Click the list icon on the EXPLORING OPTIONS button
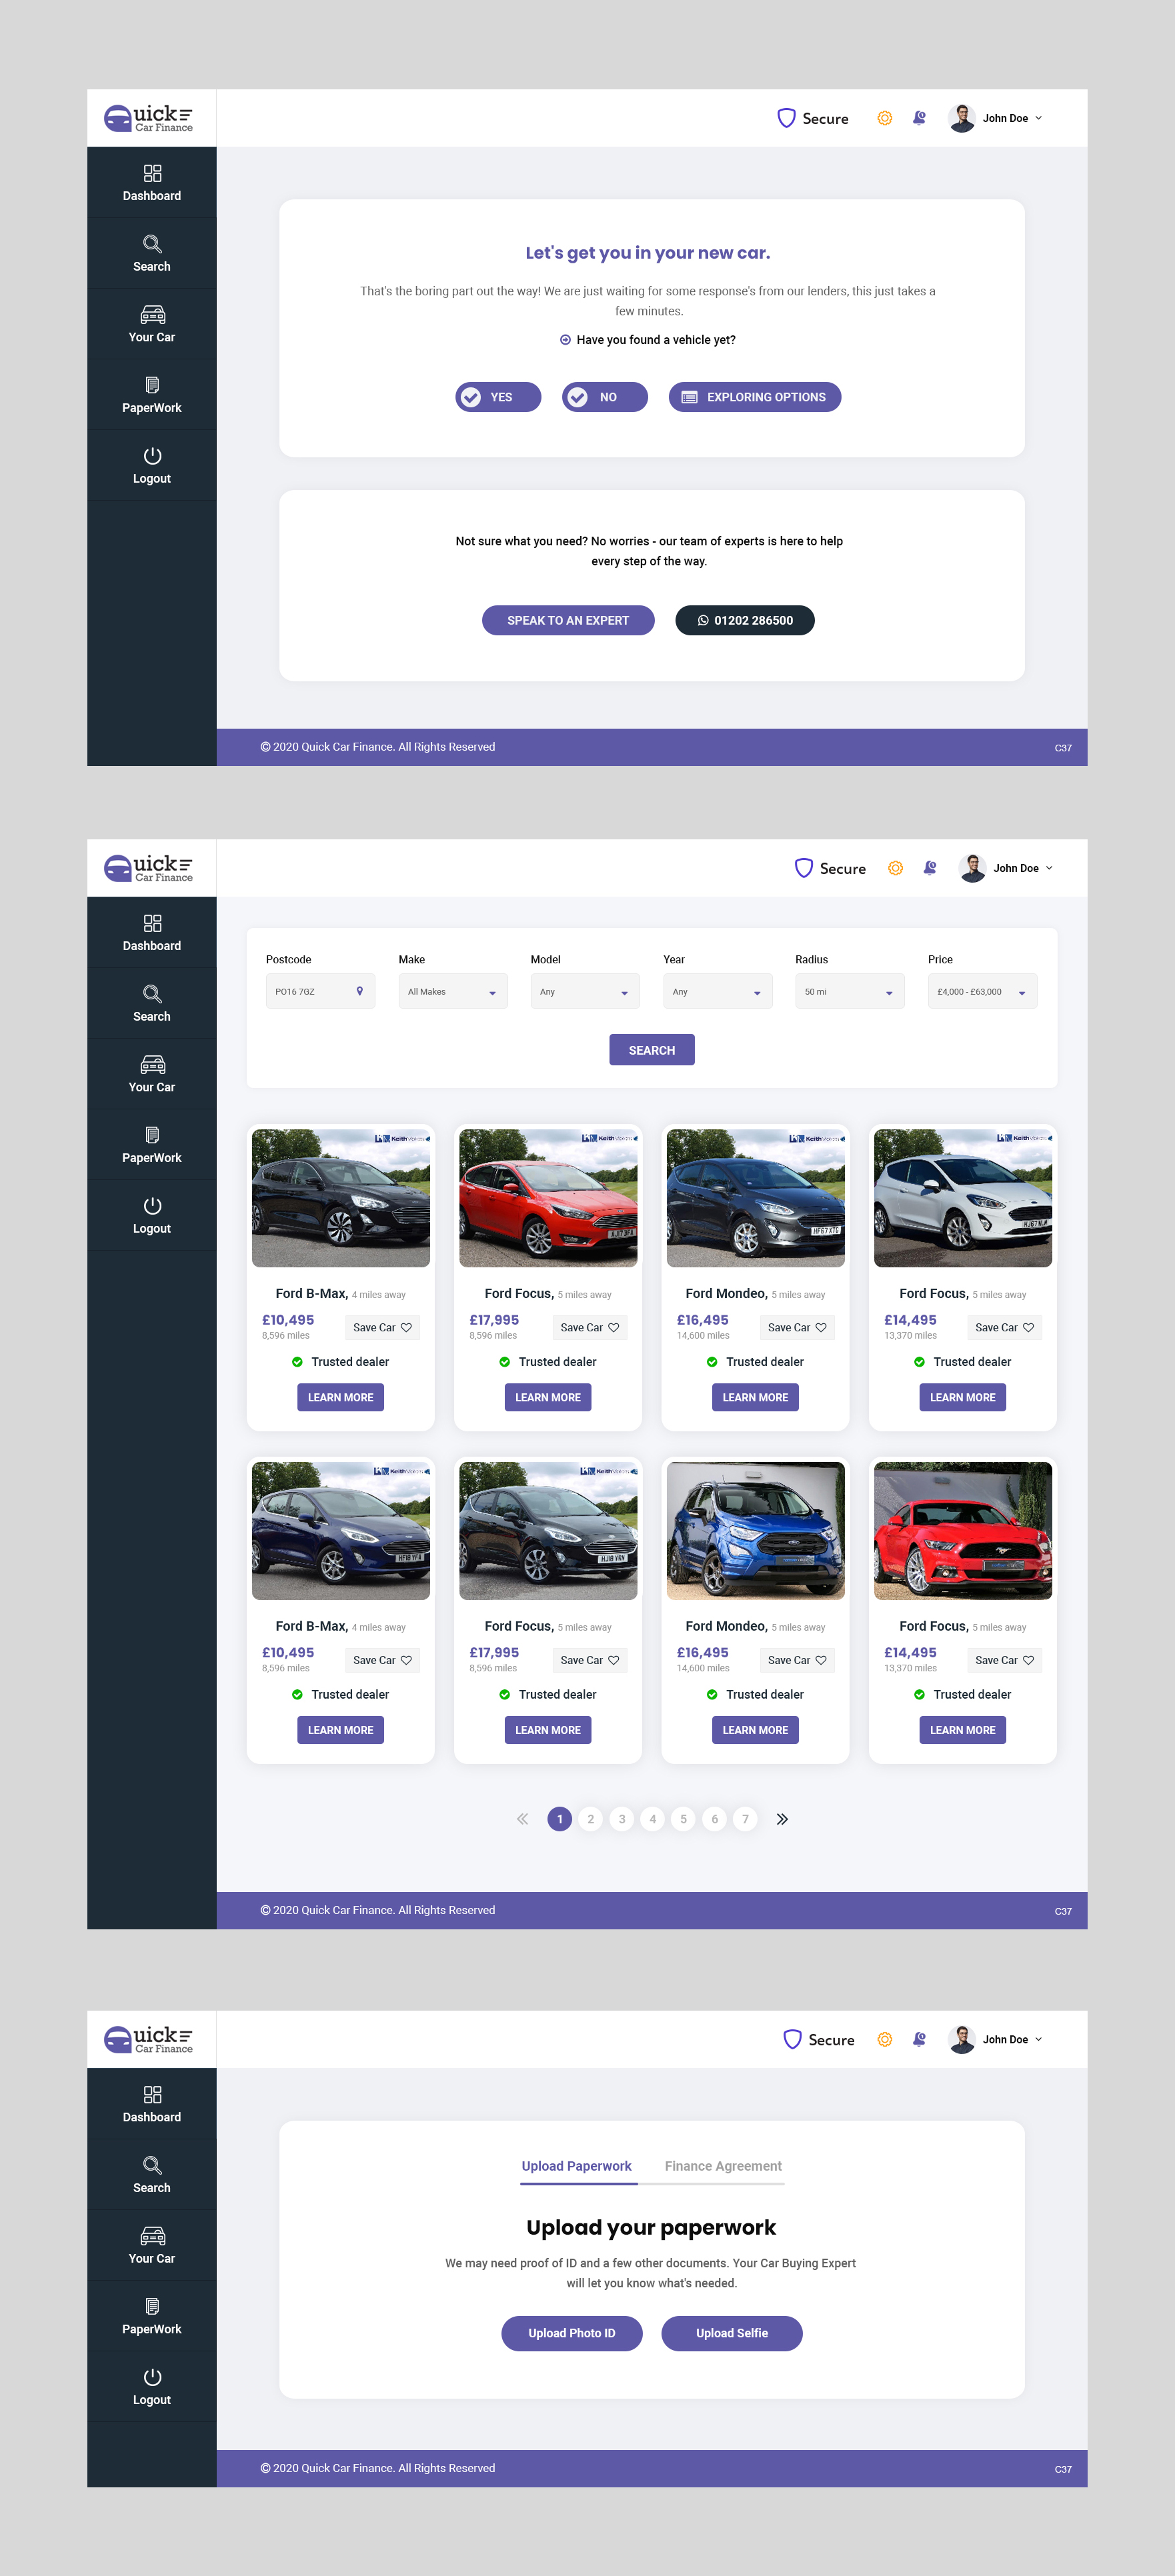Viewport: 1175px width, 2576px height. [x=689, y=397]
